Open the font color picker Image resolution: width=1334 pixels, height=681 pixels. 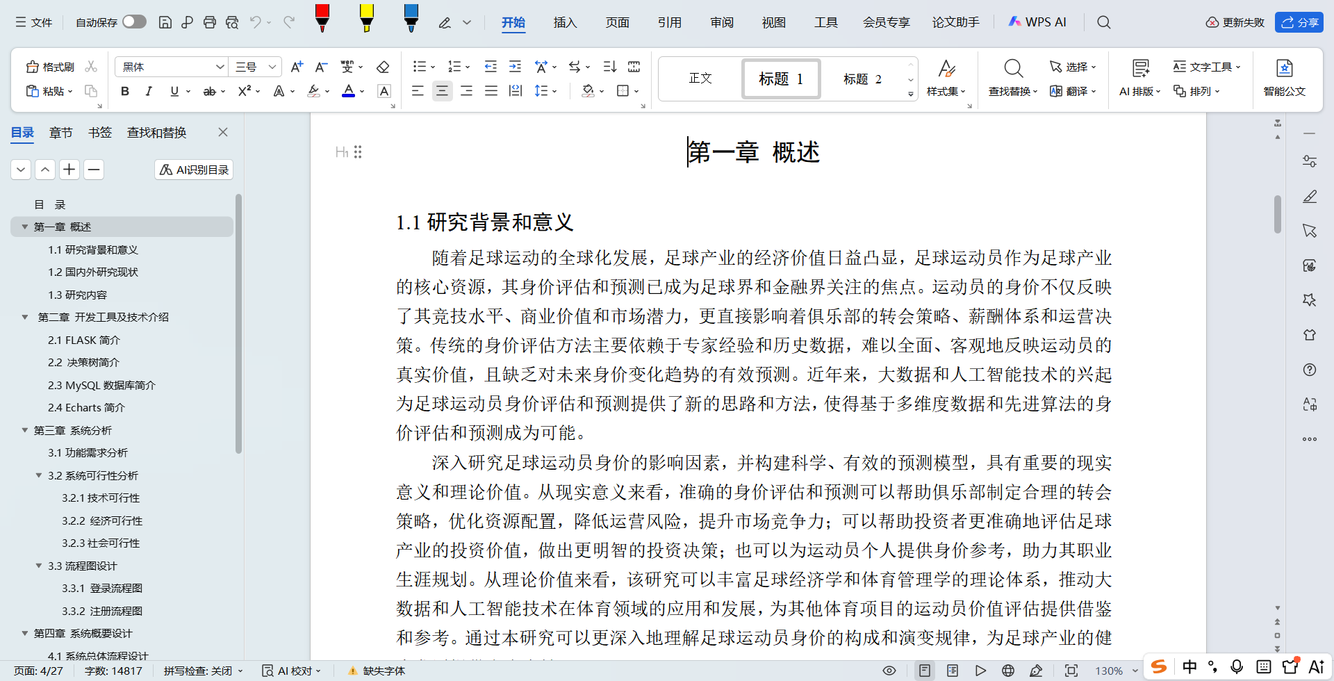point(361,91)
